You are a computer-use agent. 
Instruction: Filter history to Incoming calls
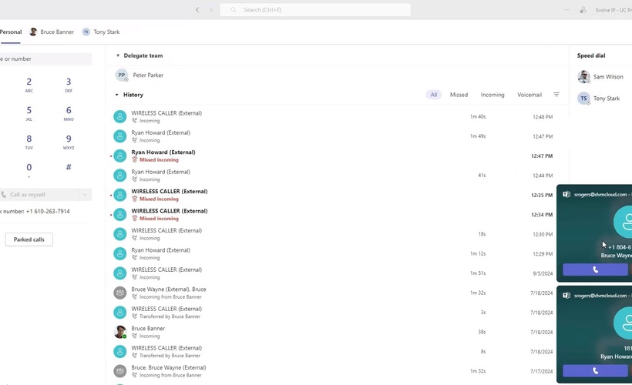(x=492, y=95)
